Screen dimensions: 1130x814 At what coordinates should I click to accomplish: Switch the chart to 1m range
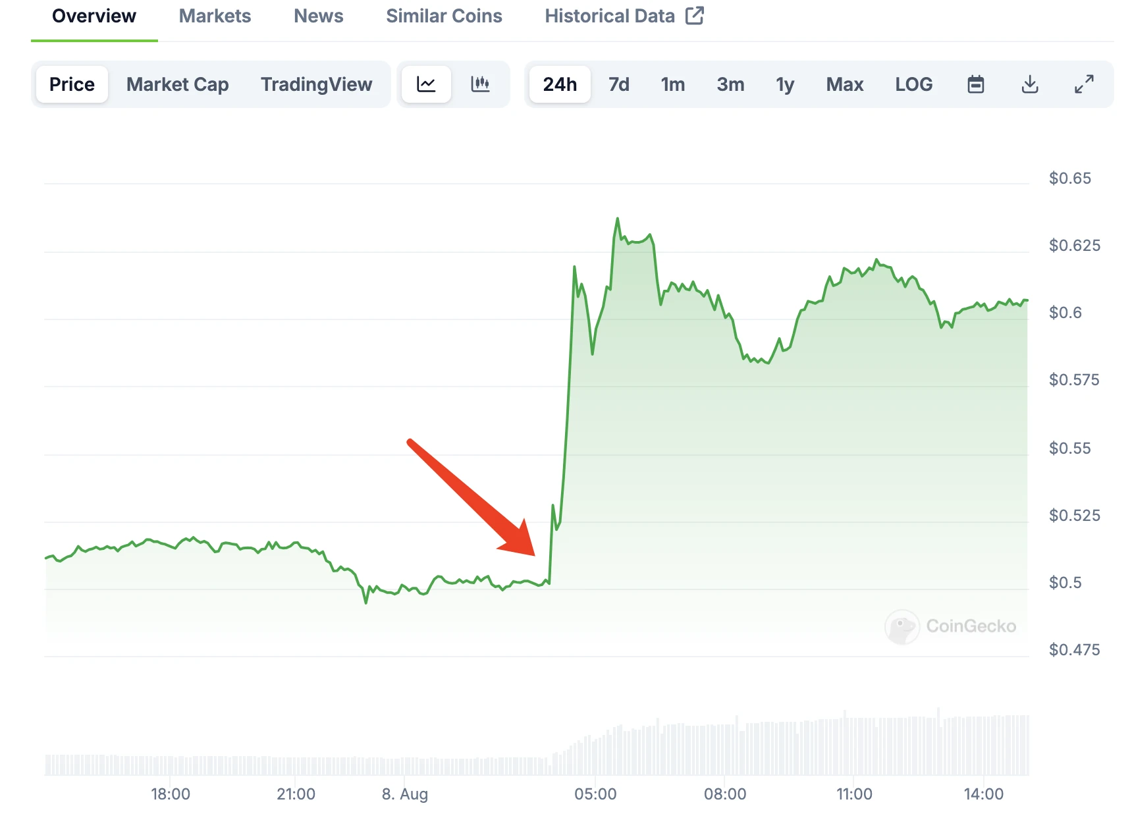coord(672,84)
